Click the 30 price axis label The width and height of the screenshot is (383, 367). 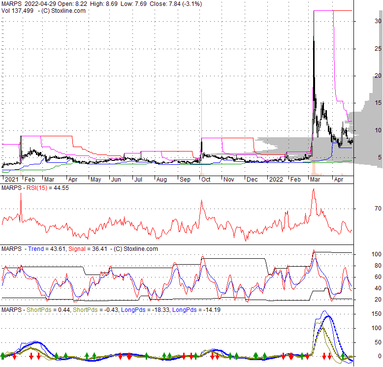[x=378, y=21]
